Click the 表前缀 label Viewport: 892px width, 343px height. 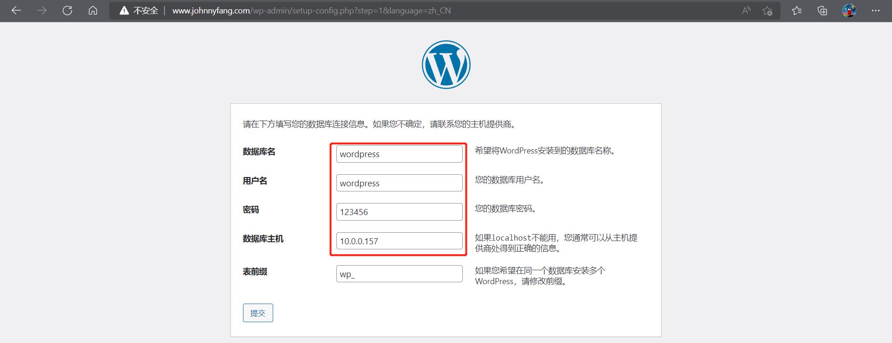click(x=255, y=272)
